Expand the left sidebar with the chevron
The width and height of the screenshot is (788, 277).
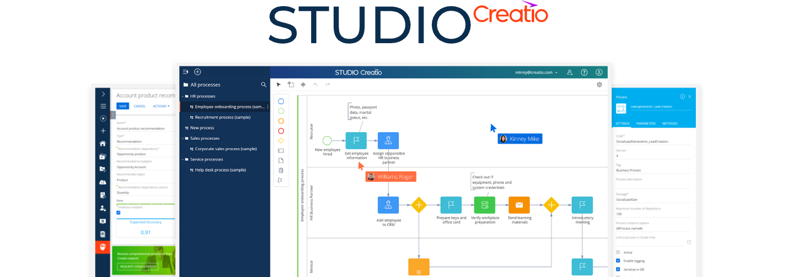point(103,94)
